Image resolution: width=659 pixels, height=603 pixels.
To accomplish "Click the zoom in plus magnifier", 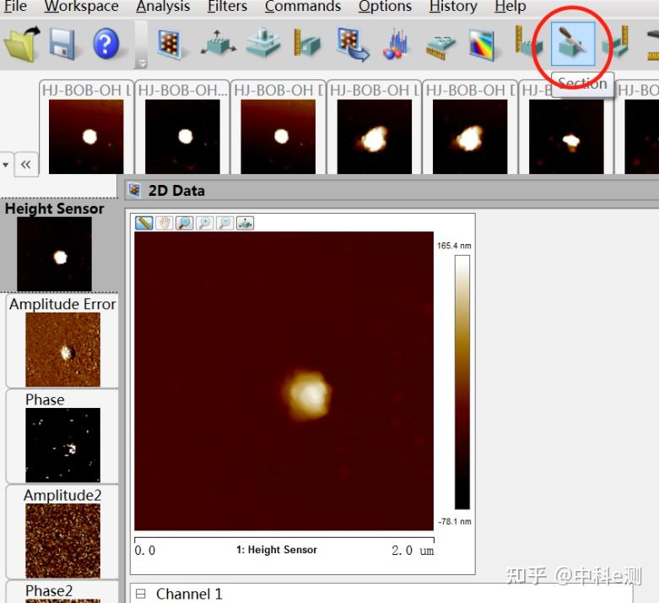I will tap(205, 223).
